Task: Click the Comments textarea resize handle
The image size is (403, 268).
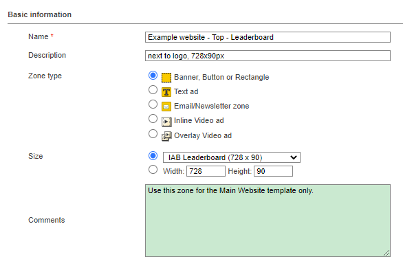Action: point(386,253)
